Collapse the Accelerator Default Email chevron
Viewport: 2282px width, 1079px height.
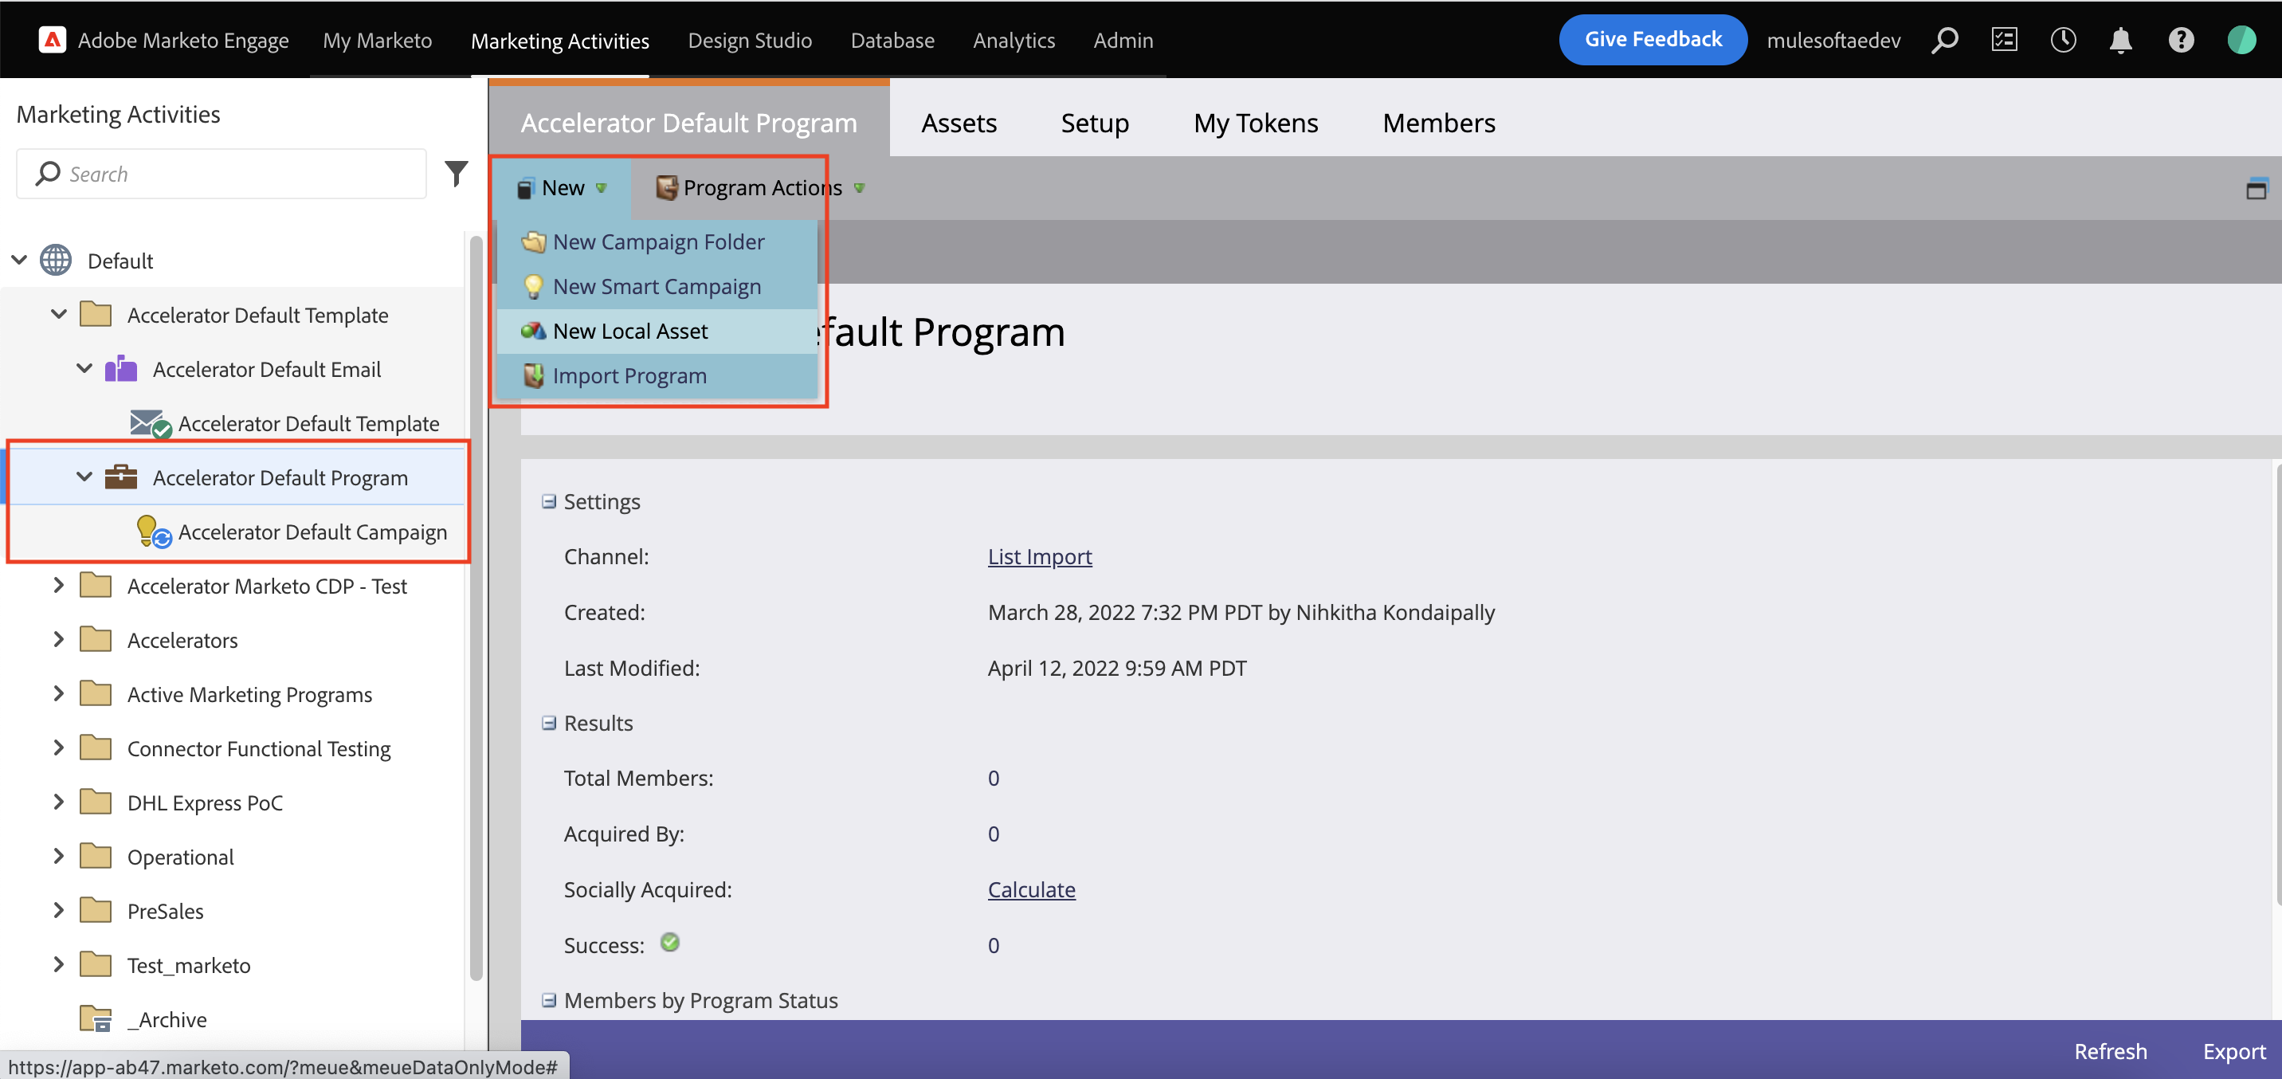point(84,368)
